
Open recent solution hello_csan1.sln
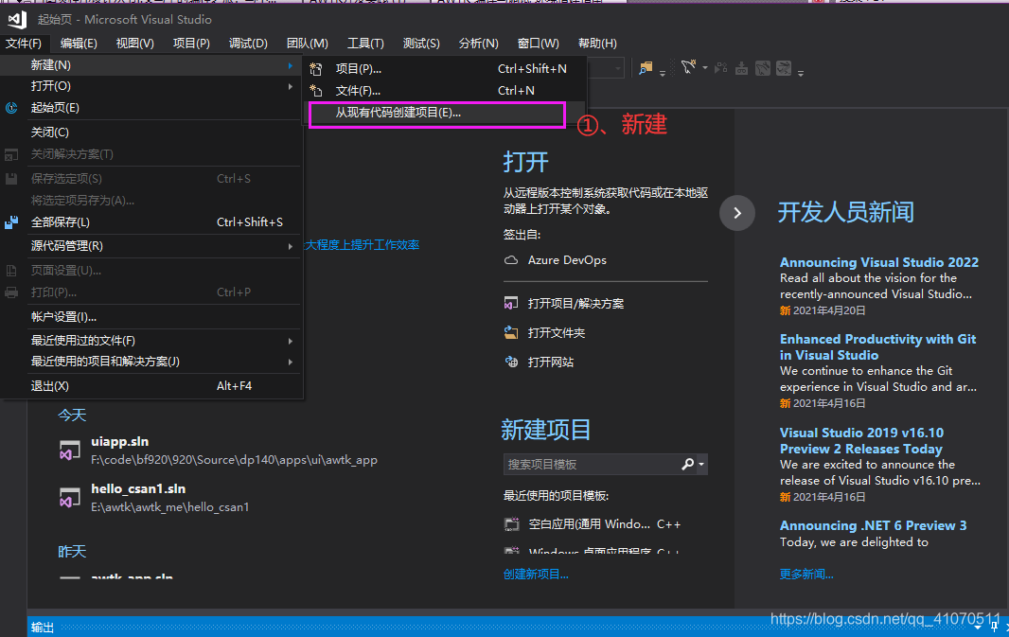click(138, 489)
